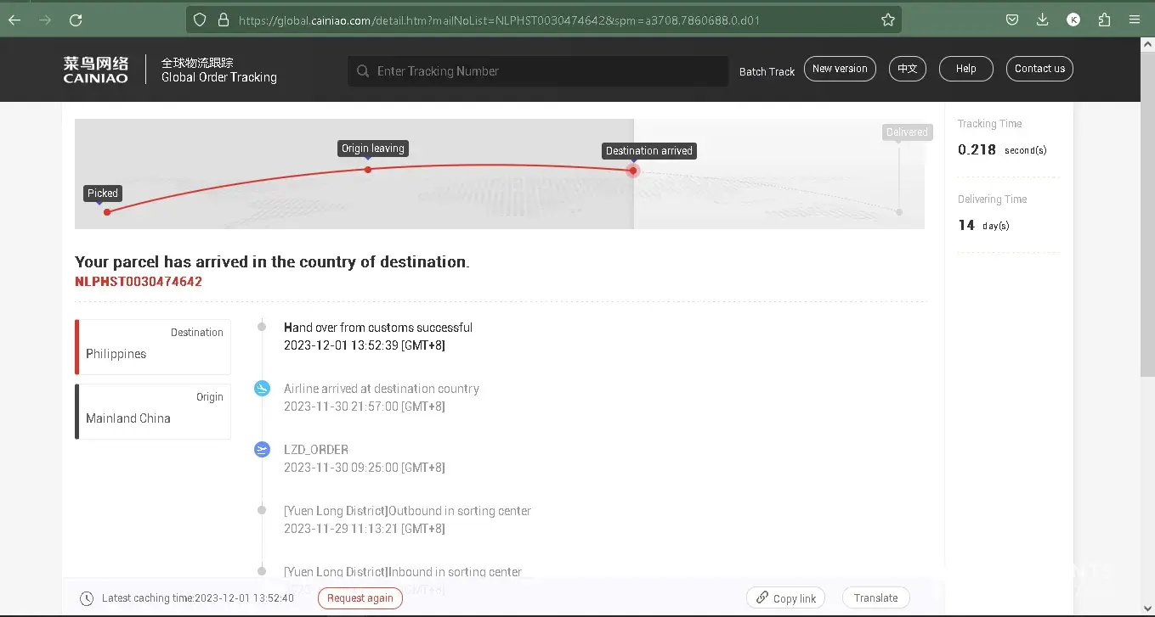Click tracking number NLPHST0030474642
This screenshot has height=617, width=1155.
(x=139, y=282)
